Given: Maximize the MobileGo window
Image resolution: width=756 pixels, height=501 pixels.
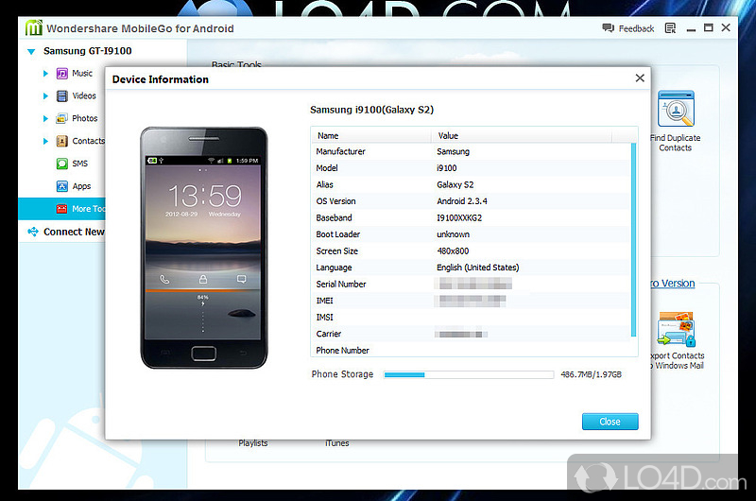Looking at the screenshot, I should tap(708, 28).
